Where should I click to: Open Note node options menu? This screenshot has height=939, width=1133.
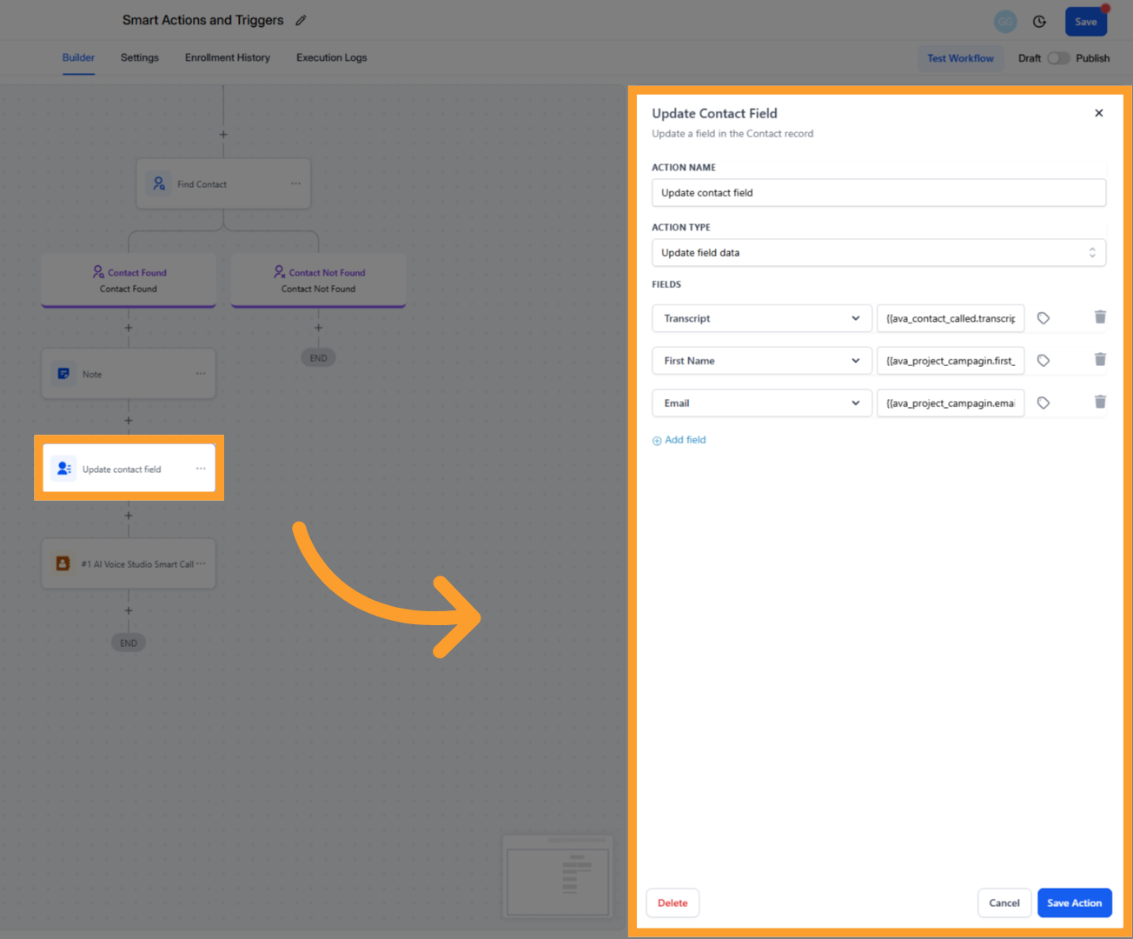pos(201,374)
